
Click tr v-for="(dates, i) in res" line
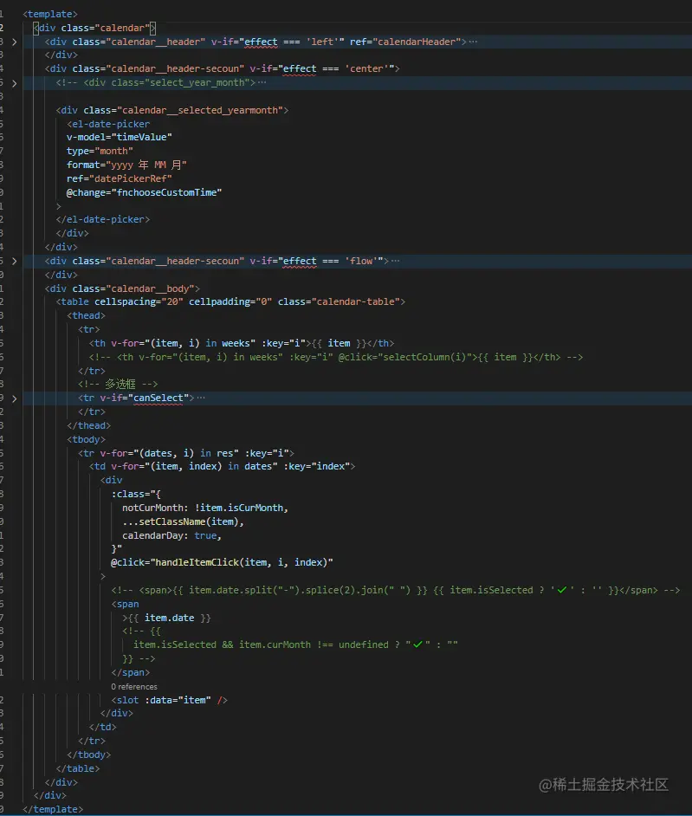pos(186,453)
